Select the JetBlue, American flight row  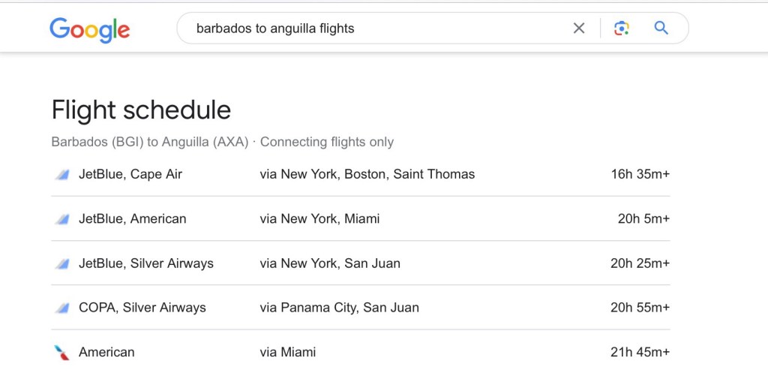point(133,219)
